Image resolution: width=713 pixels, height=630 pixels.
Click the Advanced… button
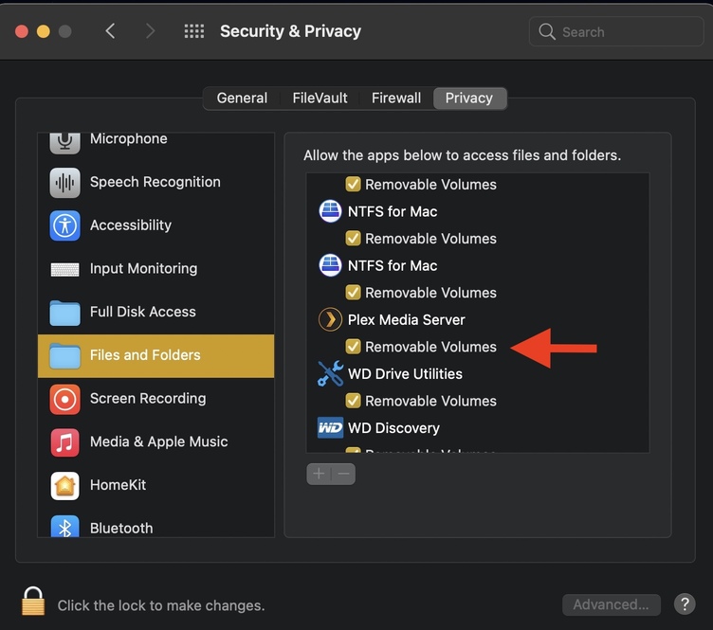pyautogui.click(x=612, y=604)
